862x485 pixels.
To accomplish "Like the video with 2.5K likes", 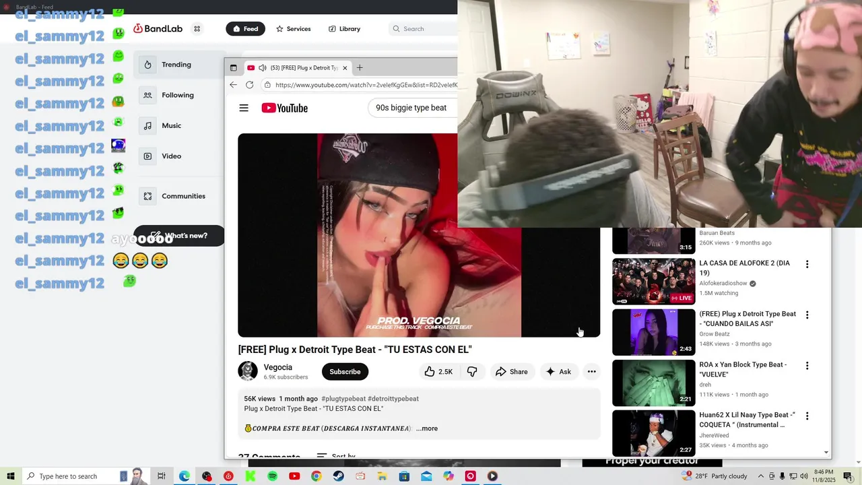I will [x=438, y=372].
